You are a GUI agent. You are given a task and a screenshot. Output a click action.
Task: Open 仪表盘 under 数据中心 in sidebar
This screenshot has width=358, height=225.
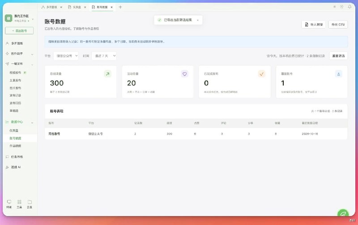coord(14,131)
